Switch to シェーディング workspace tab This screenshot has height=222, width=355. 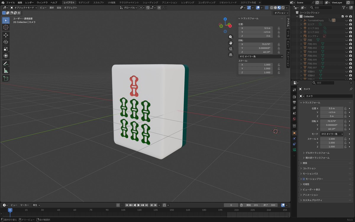150,2
